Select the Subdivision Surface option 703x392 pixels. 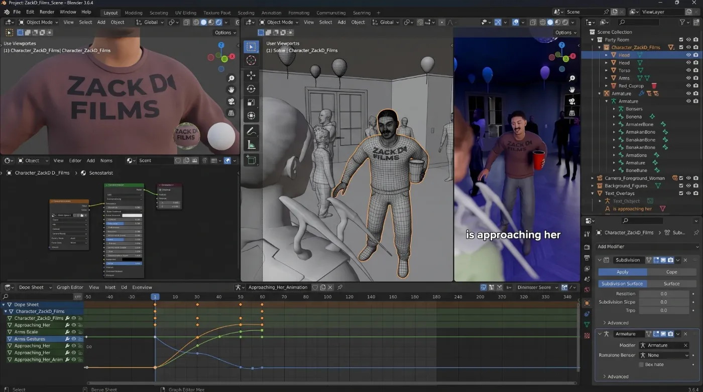[x=622, y=284]
